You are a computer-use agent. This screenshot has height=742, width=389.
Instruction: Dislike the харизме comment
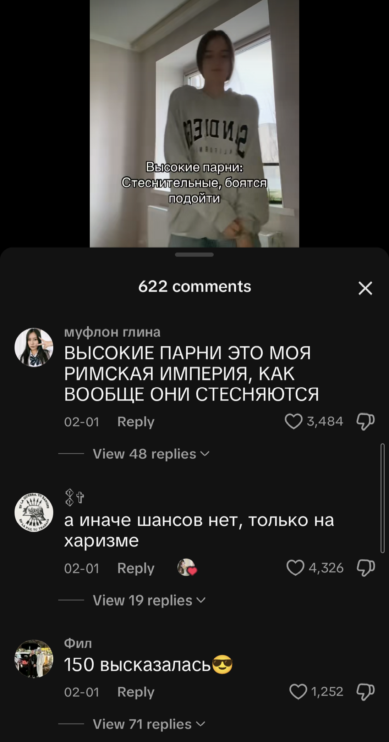pyautogui.click(x=366, y=568)
